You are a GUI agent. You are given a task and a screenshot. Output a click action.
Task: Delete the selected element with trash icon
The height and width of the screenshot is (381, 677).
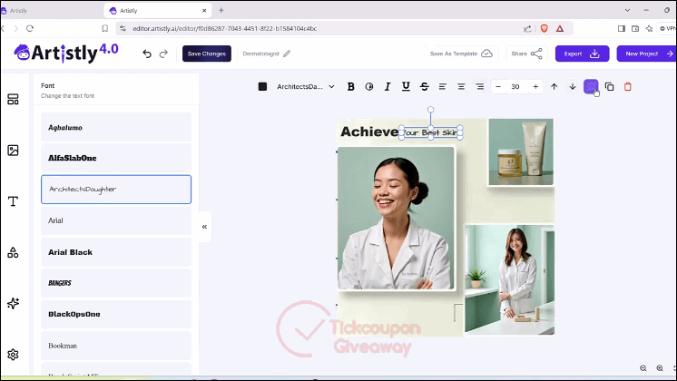[628, 87]
